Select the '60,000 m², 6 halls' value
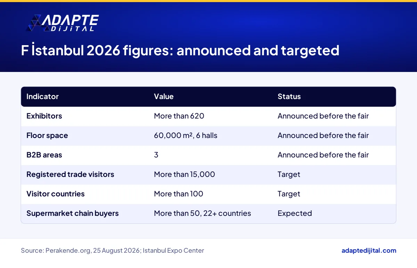The image size is (417, 268). coord(186,136)
